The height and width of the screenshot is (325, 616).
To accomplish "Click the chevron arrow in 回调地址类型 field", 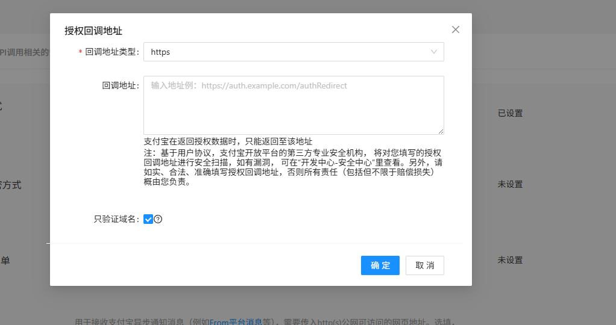I will (x=434, y=52).
